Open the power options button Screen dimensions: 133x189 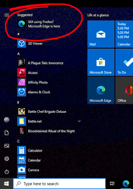[x=7, y=172]
